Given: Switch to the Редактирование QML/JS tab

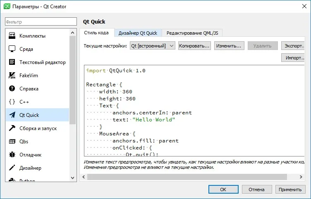Looking at the screenshot, I should [x=192, y=33].
